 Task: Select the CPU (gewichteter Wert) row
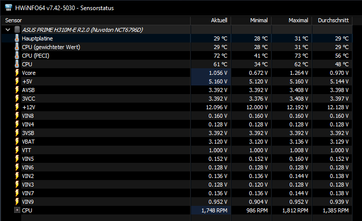point(177,47)
